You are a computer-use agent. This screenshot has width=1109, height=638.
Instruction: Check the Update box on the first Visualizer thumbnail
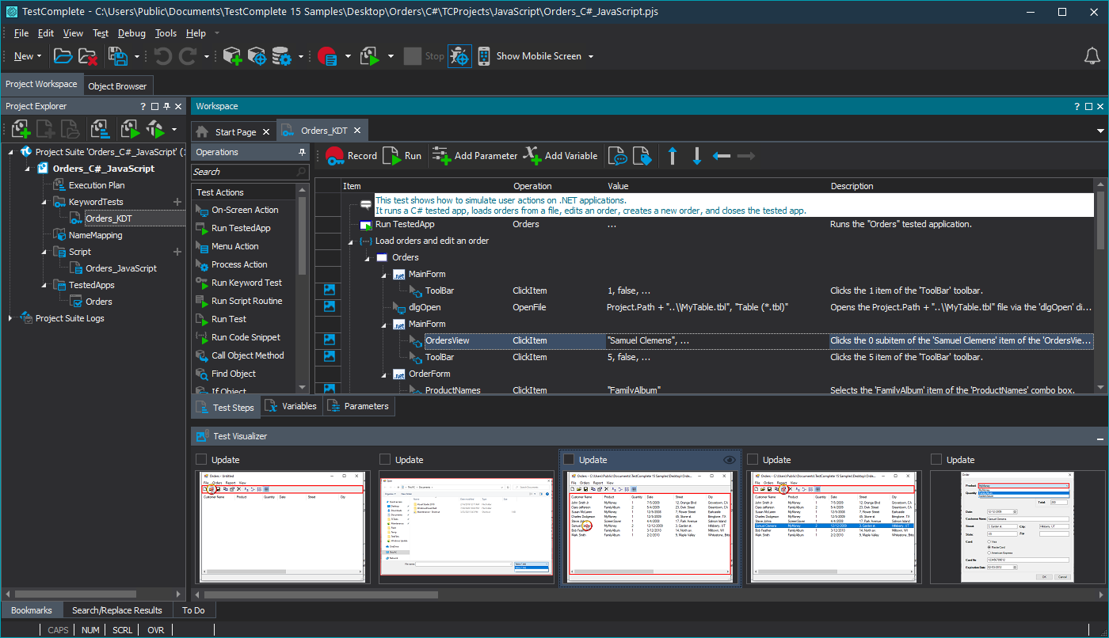[x=202, y=459]
